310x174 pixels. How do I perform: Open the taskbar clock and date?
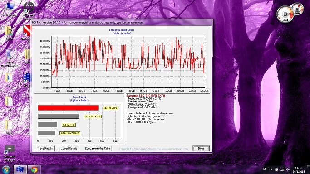pos(299,169)
